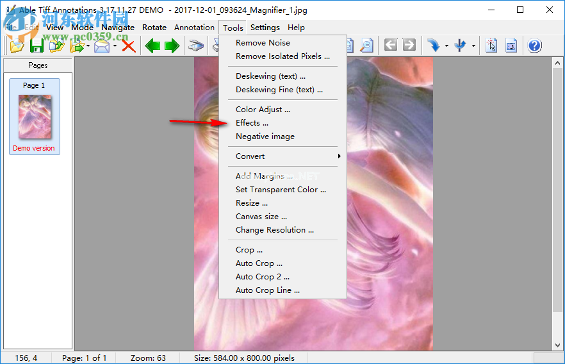Click the vertical scrollbar down arrow
The height and width of the screenshot is (364, 565).
[x=557, y=345]
